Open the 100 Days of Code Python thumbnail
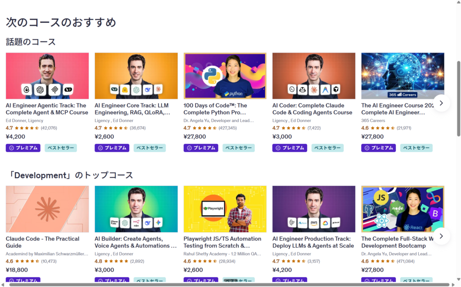 tap(225, 76)
